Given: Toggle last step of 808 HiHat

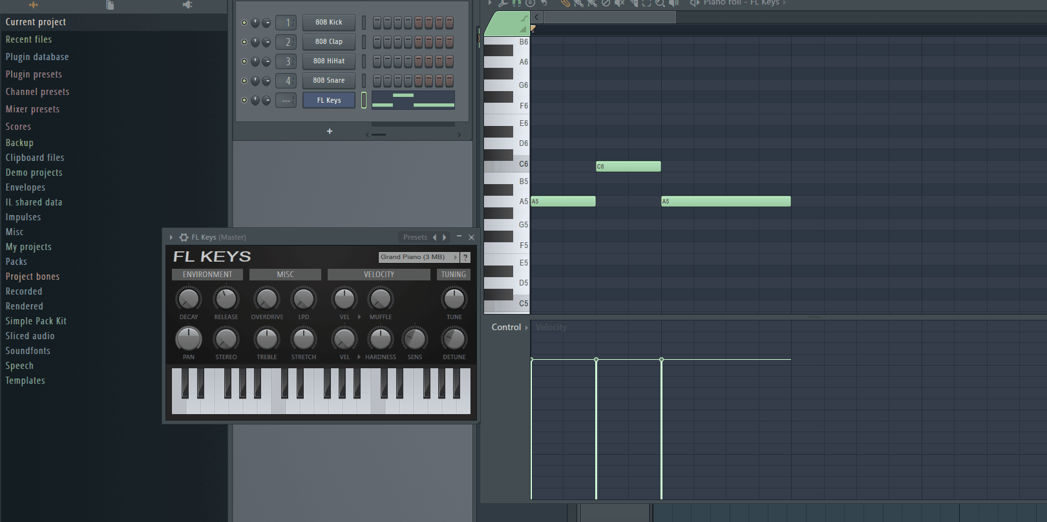Looking at the screenshot, I should click(449, 61).
